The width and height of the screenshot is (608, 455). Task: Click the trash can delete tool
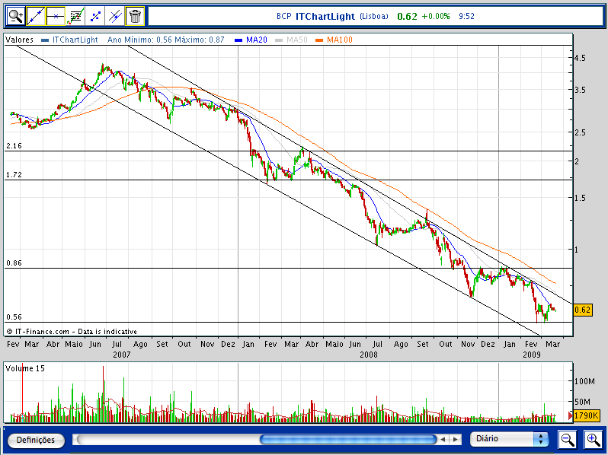point(135,16)
